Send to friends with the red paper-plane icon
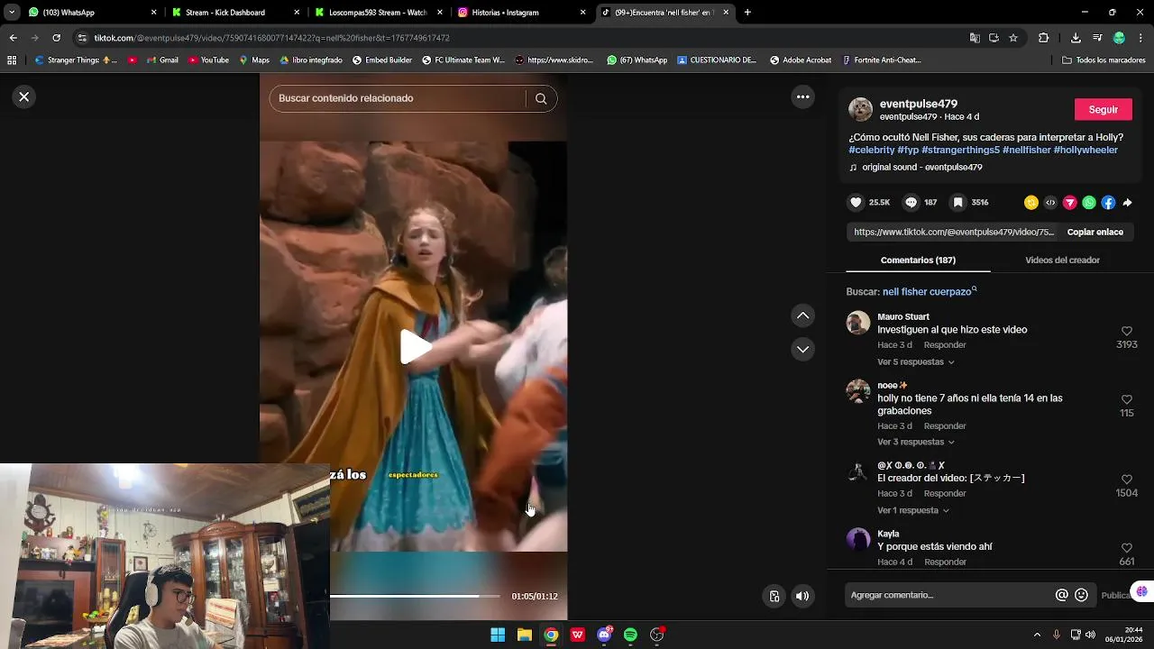The height and width of the screenshot is (649, 1154). 1070,203
